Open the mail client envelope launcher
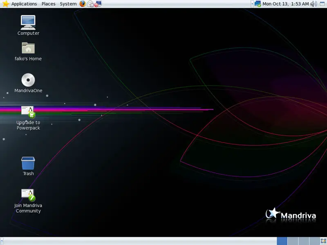327x245 pixels. coord(90,4)
